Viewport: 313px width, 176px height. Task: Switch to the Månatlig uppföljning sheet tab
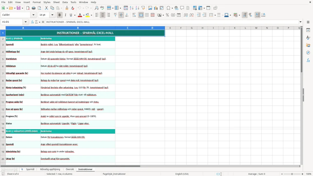50,169
